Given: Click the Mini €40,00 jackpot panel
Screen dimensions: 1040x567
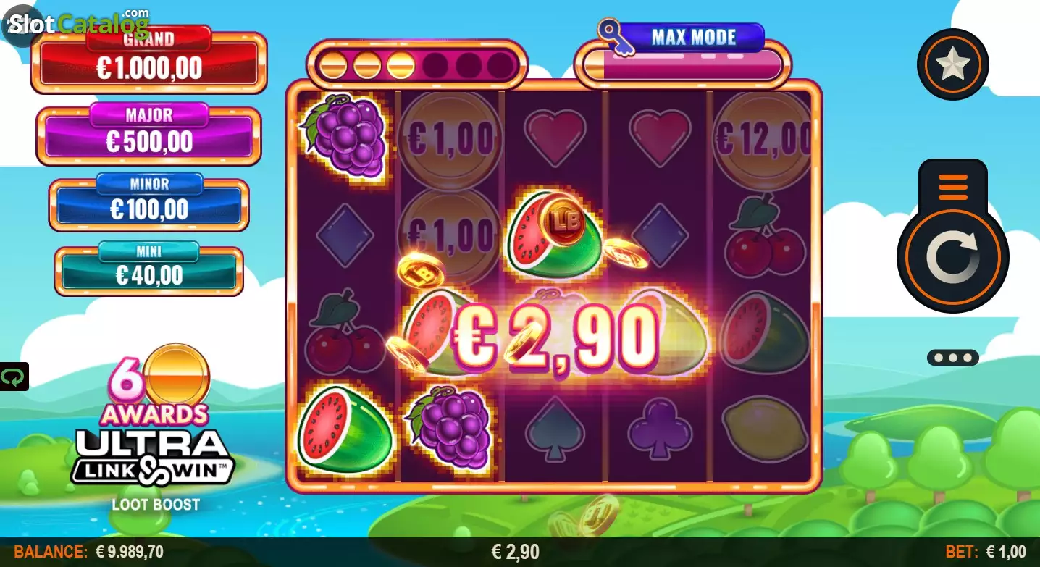Looking at the screenshot, I should 148,271.
